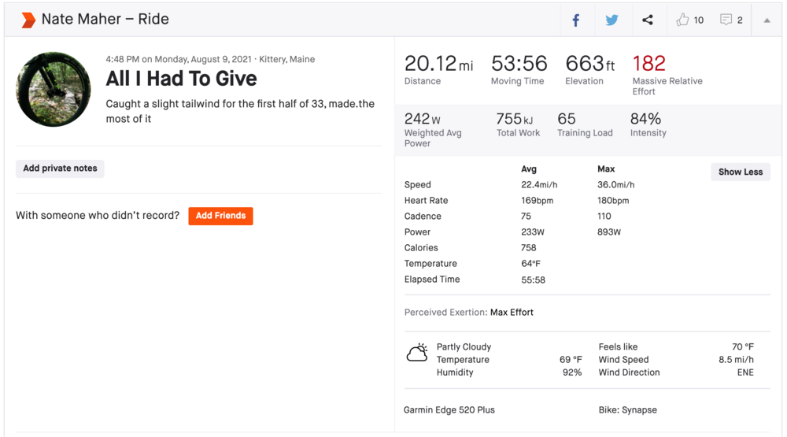Click the Add Friends button
This screenshot has width=787, height=437.
tap(220, 216)
